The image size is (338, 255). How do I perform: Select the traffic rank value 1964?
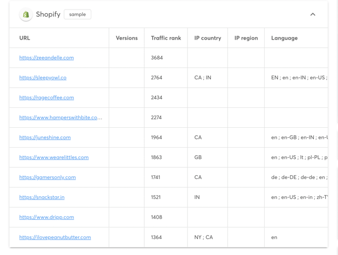(156, 137)
